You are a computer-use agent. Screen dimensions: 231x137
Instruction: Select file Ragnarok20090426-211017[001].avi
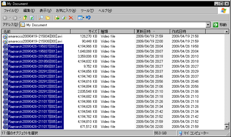[x=36, y=102]
